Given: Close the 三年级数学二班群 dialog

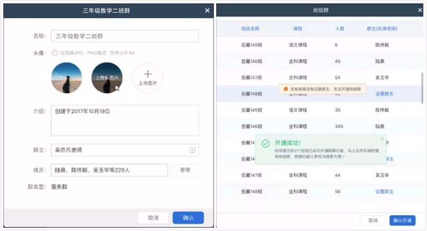Looking at the screenshot, I should pyautogui.click(x=207, y=10).
